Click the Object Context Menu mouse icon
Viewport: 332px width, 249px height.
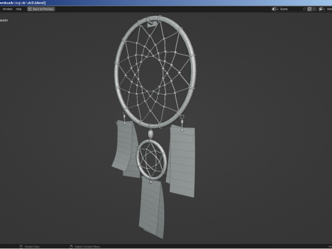(71, 246)
